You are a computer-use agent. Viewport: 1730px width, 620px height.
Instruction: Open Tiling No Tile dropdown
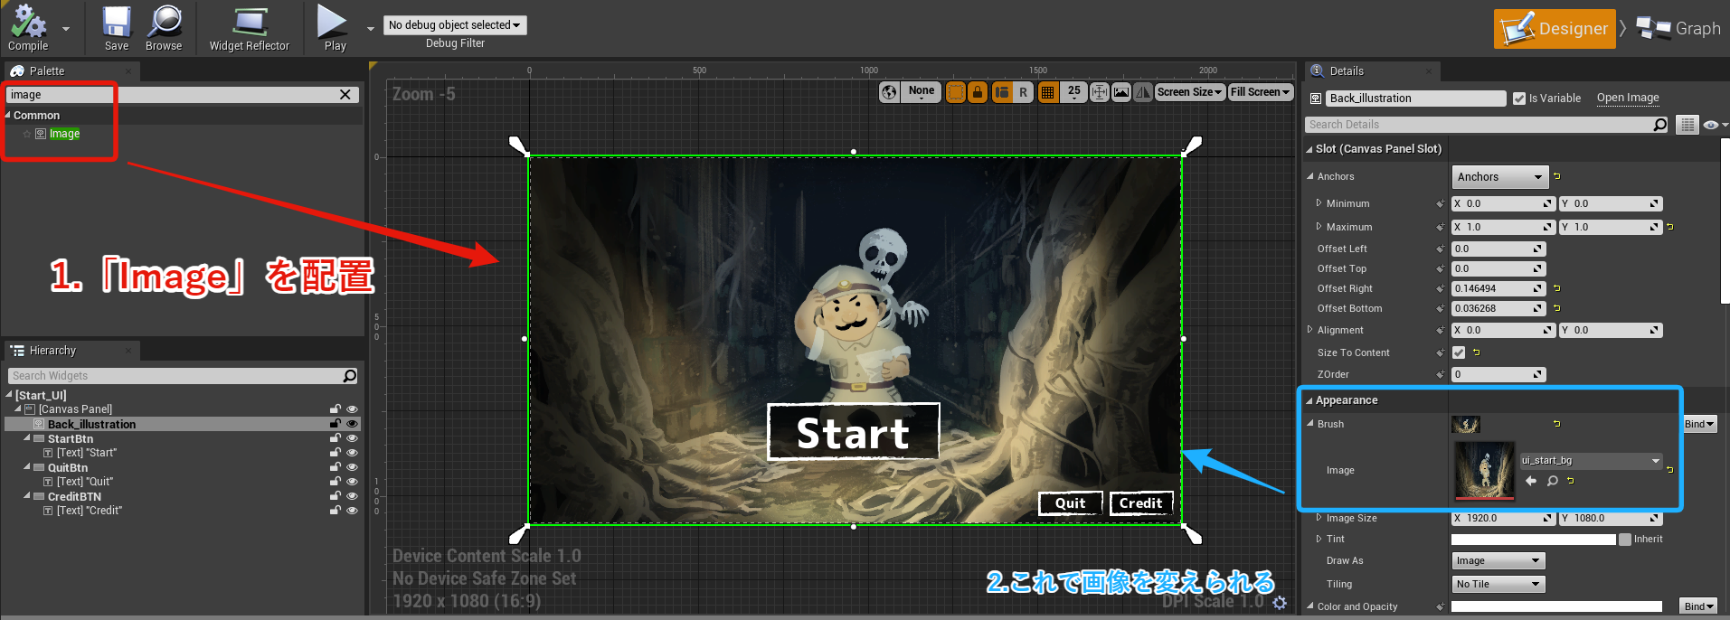(1498, 585)
